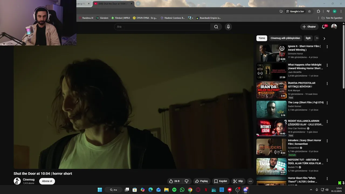Viewport: 345px width, 194px height.
Task: Click the Oluştur create button
Action: (309, 27)
